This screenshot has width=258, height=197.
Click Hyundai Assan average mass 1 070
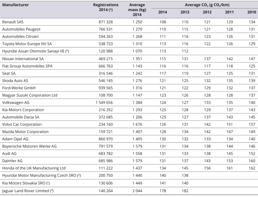(137, 51)
